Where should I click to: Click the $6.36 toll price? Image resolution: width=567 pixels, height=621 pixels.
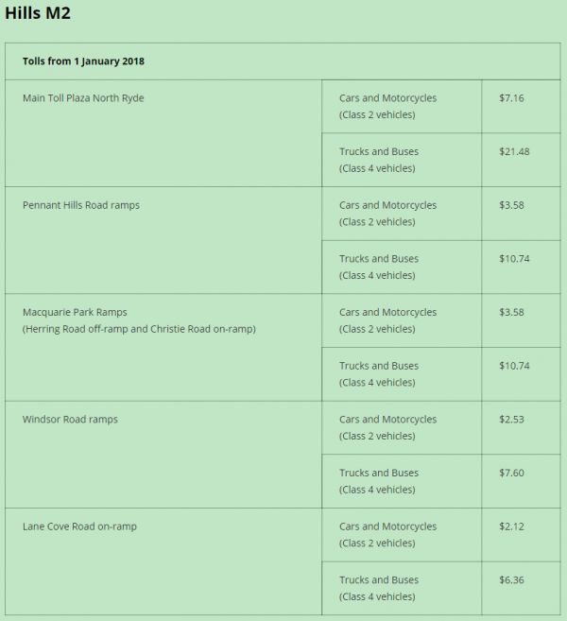(x=511, y=579)
